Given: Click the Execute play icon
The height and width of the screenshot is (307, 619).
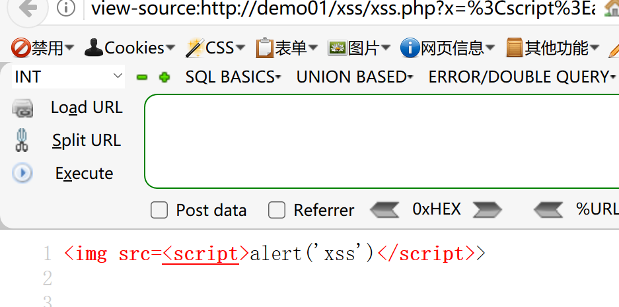Looking at the screenshot, I should tap(22, 173).
